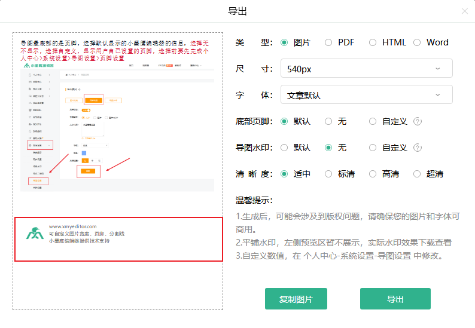475x328 pixels.
Task: Open help icon beside 导图水印 自定义
Action: click(418, 148)
